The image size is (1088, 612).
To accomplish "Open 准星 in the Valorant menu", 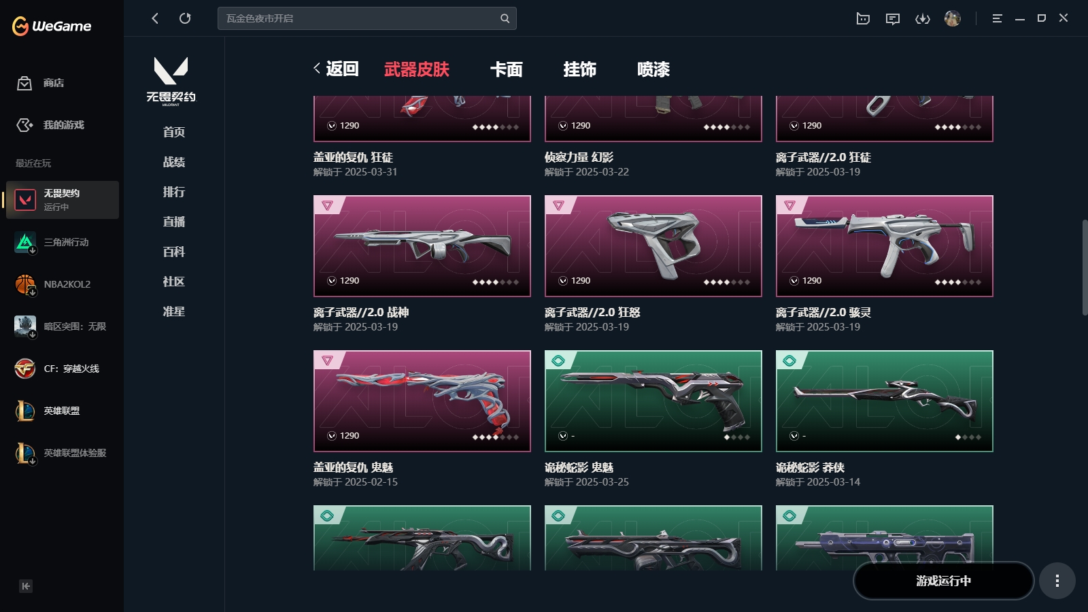I will point(174,311).
